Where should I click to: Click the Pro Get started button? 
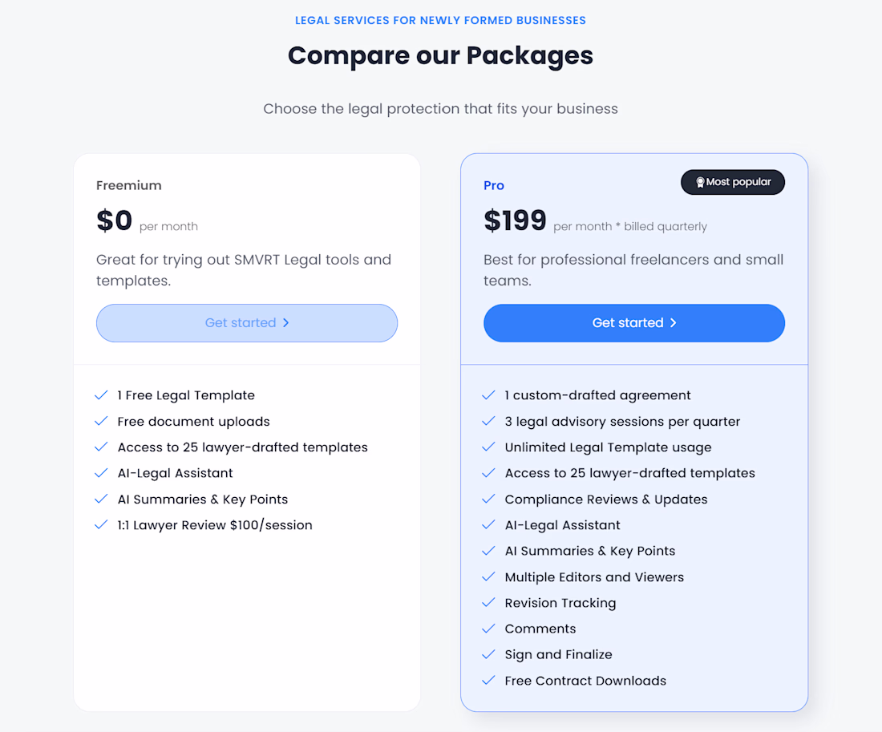point(634,323)
